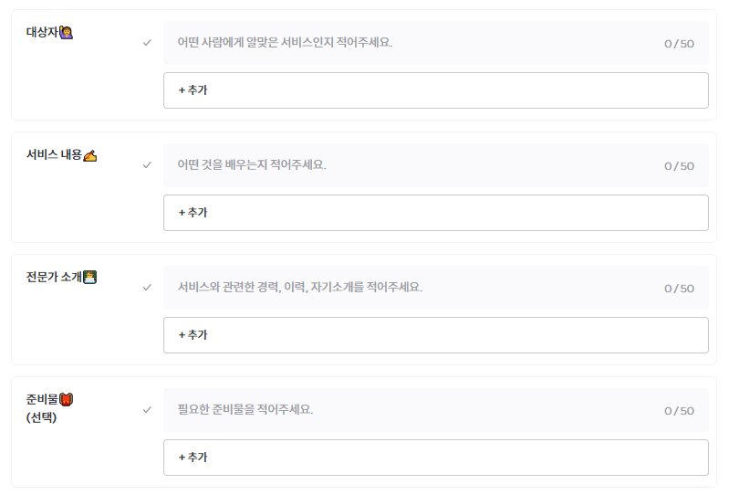Click the 0/50 counter in 준비물 field

(x=679, y=411)
